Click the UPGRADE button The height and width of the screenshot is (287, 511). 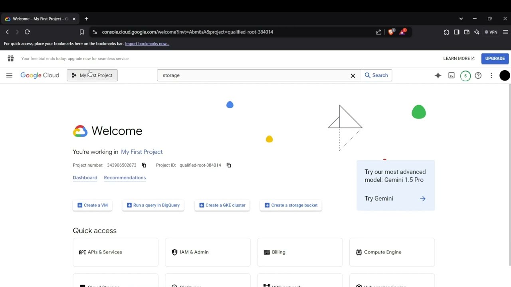(x=495, y=59)
